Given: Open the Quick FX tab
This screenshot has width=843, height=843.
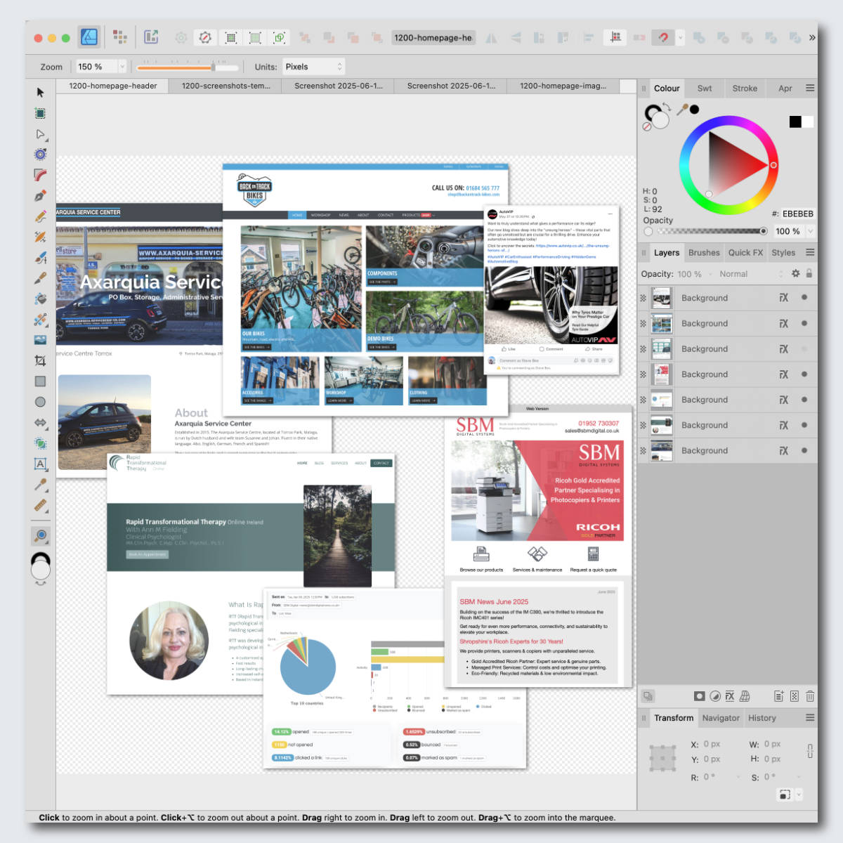Looking at the screenshot, I should point(745,253).
